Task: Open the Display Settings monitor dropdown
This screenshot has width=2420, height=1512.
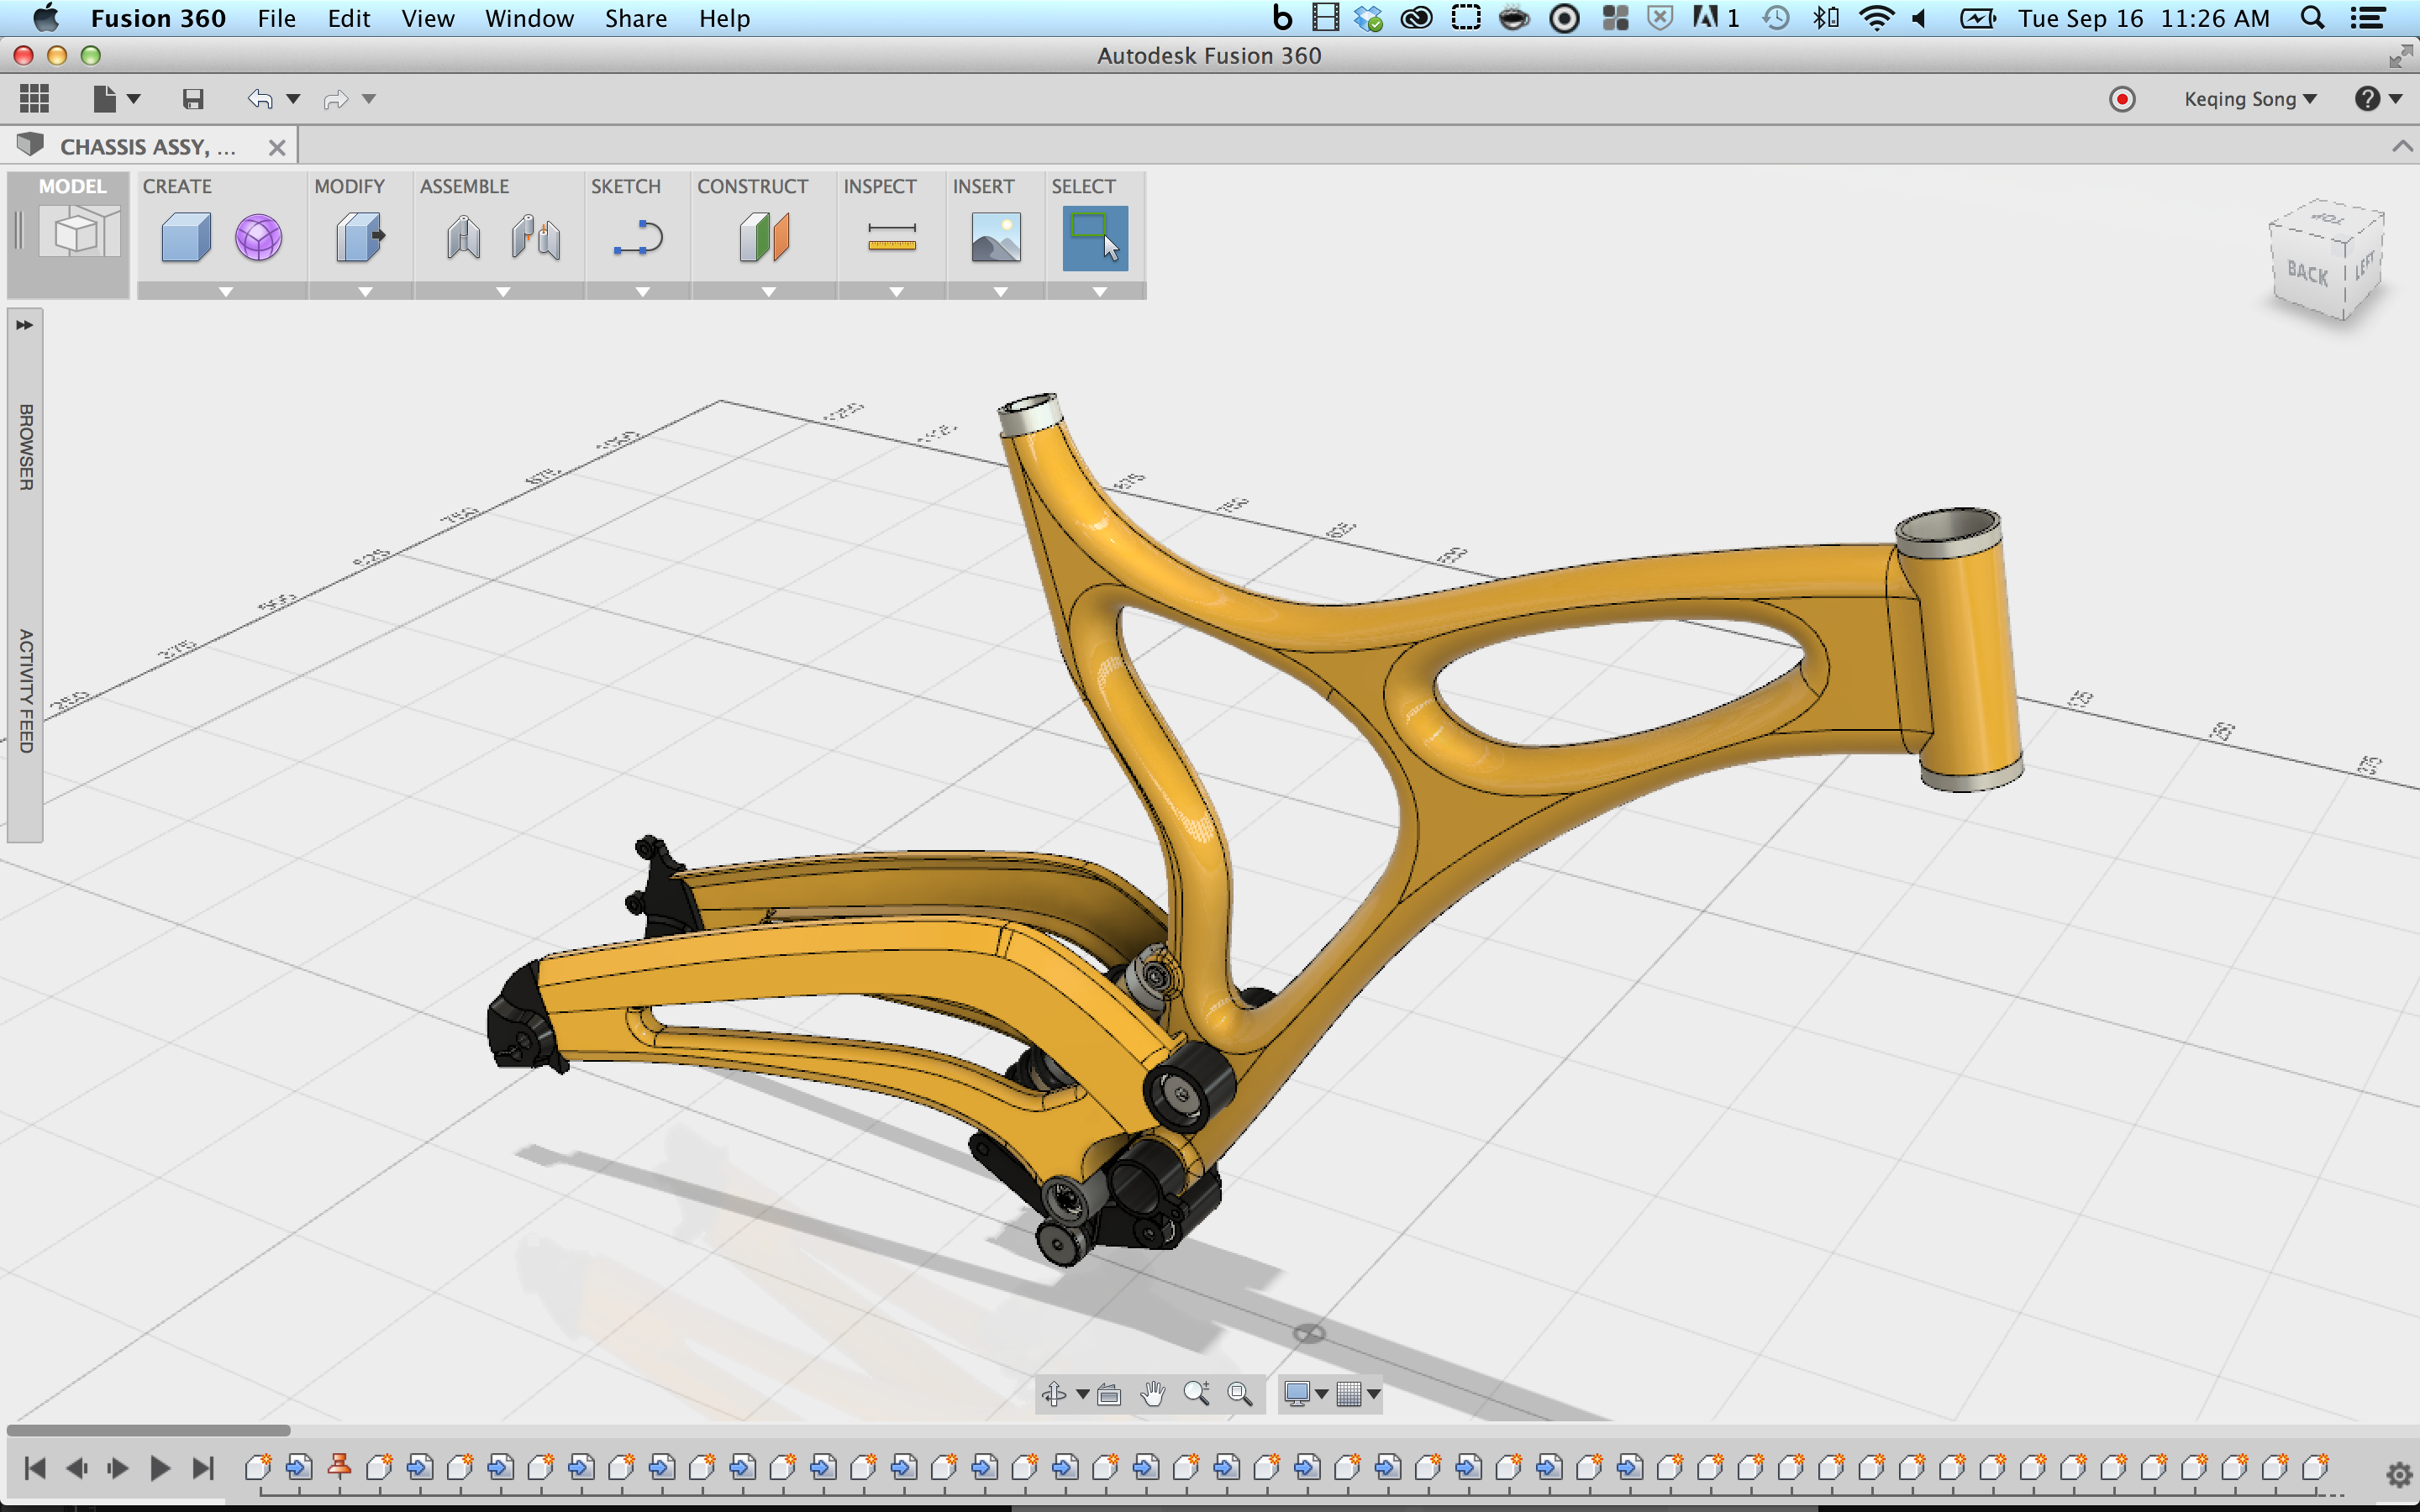Action: pos(1305,1393)
